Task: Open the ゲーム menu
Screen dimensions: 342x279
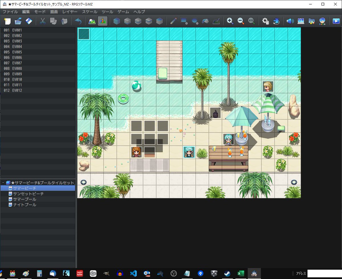Action: tap(123, 12)
